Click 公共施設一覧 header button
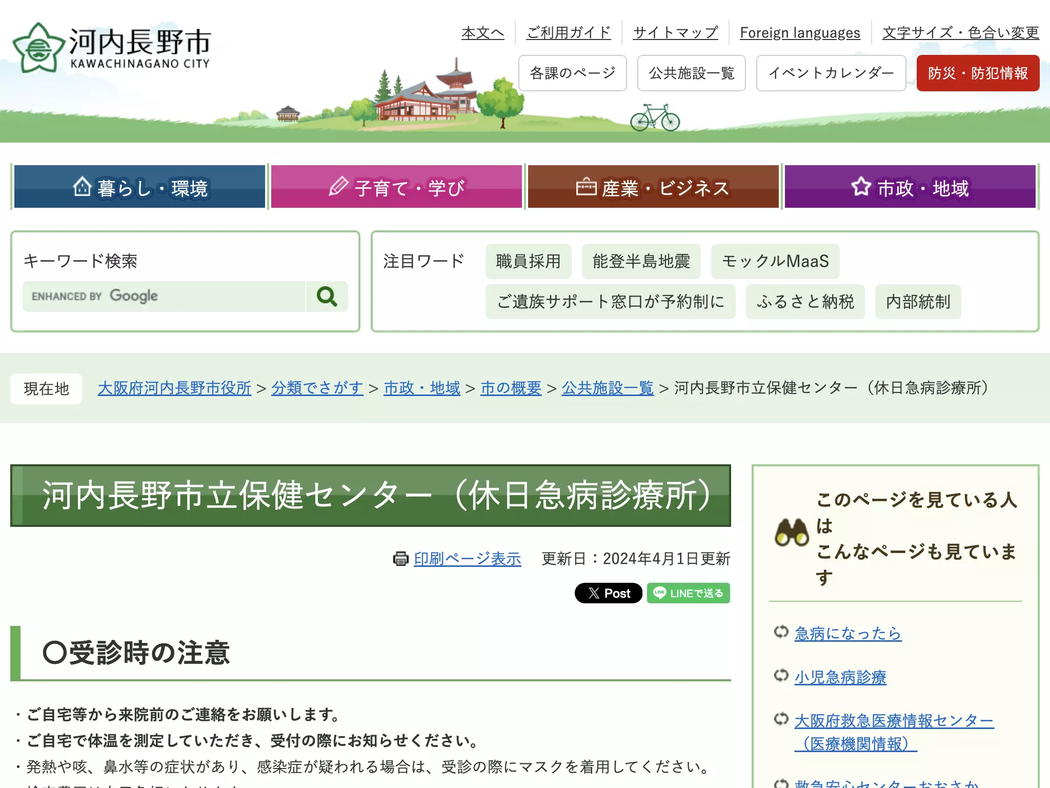 (x=691, y=73)
